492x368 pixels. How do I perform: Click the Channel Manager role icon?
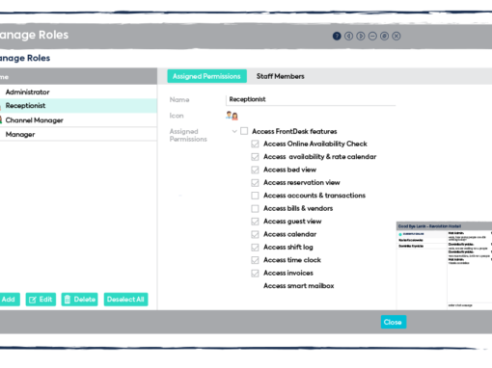[1, 120]
